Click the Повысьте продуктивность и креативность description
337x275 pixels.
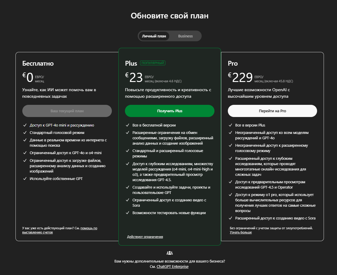click(168, 93)
